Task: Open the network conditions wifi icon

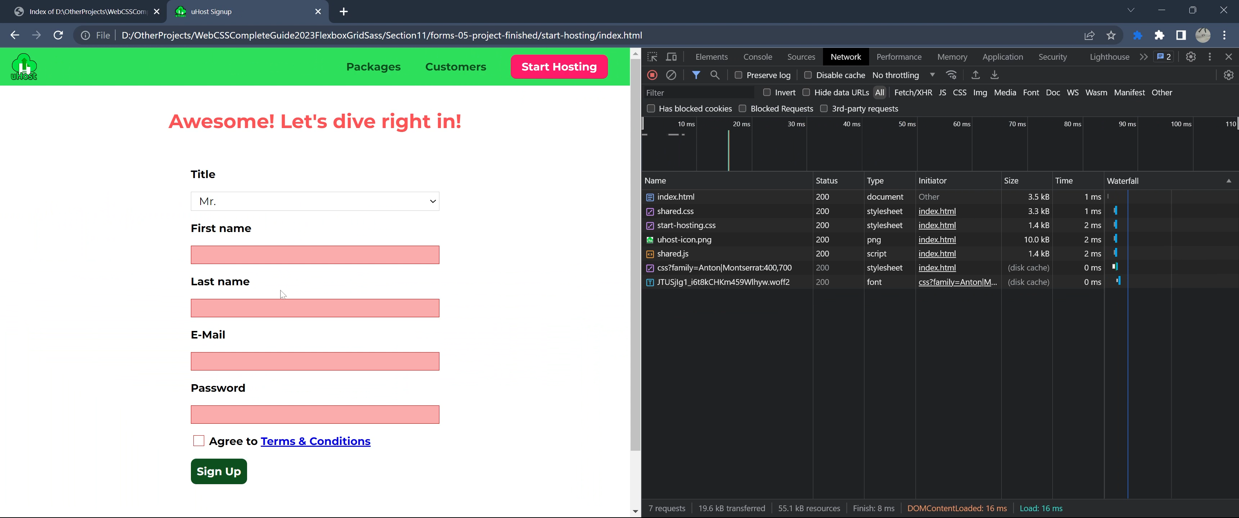Action: (951, 75)
